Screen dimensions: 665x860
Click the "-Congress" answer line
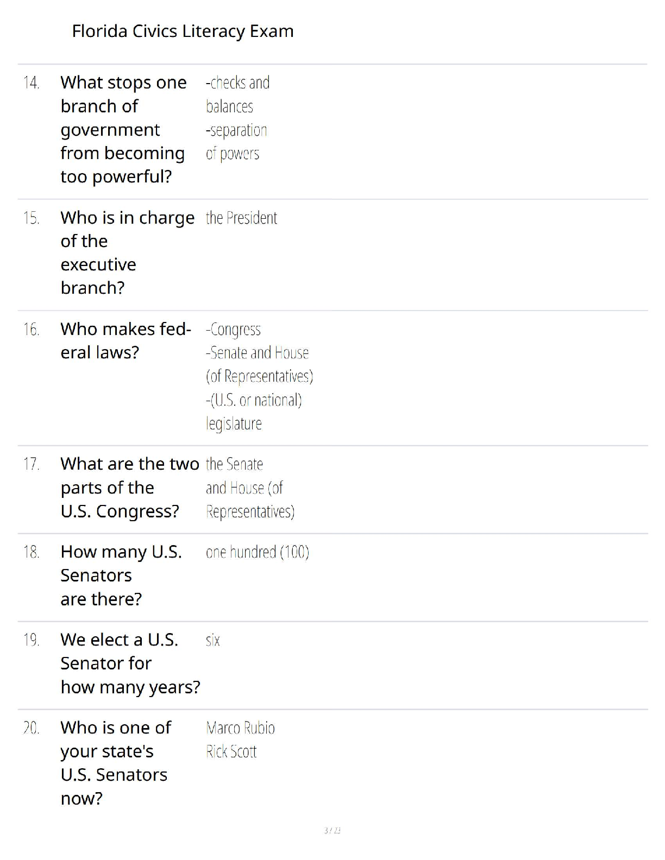point(233,330)
